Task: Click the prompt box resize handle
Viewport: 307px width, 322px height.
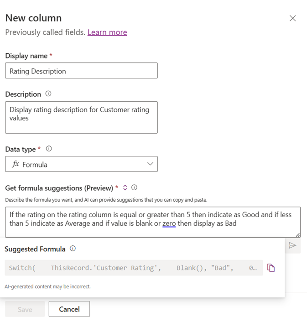Action: pyautogui.click(x=298, y=234)
